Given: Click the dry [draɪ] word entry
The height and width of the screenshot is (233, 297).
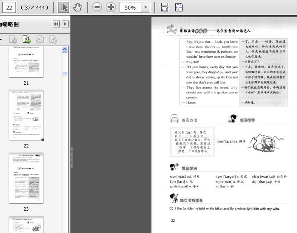Looking at the screenshot, I should tap(266, 182).
